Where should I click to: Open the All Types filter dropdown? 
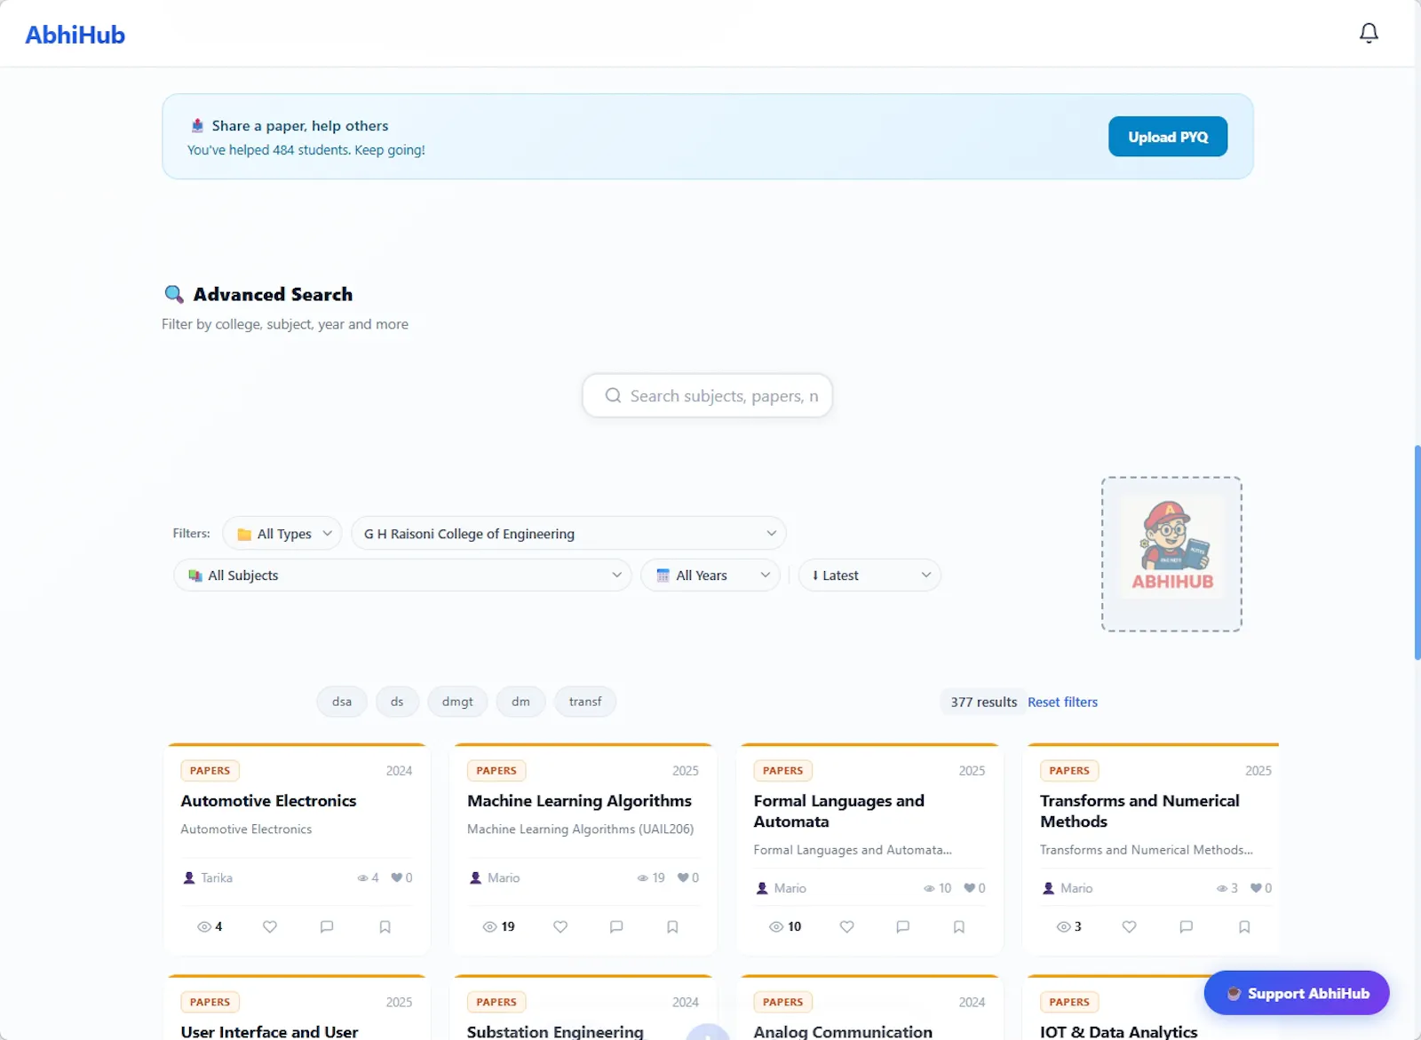(282, 533)
